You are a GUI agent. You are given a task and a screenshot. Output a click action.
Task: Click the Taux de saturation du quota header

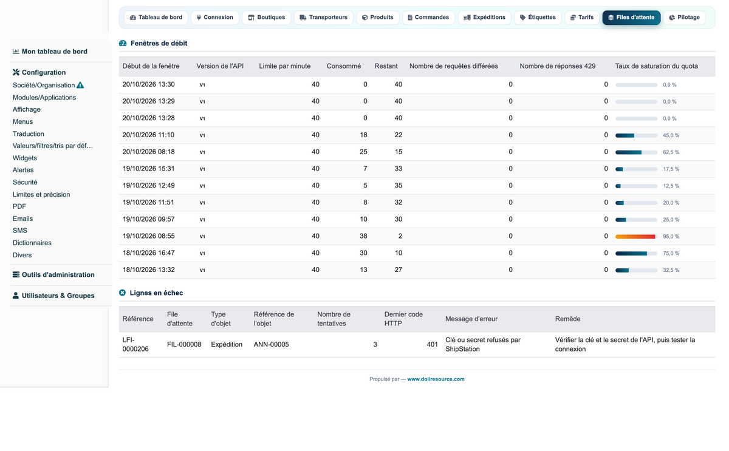pyautogui.click(x=657, y=66)
